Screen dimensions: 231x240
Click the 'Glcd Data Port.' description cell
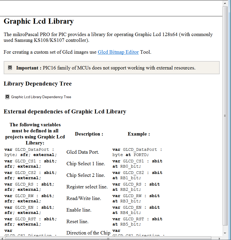click(x=83, y=152)
